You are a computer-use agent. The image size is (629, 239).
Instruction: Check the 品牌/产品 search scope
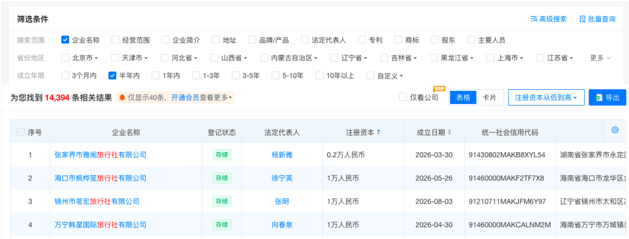pos(252,40)
